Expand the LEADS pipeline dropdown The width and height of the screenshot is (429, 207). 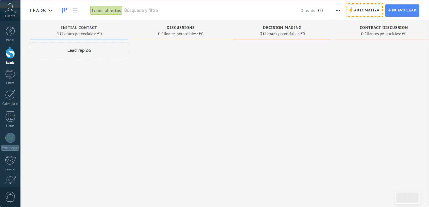(41, 10)
